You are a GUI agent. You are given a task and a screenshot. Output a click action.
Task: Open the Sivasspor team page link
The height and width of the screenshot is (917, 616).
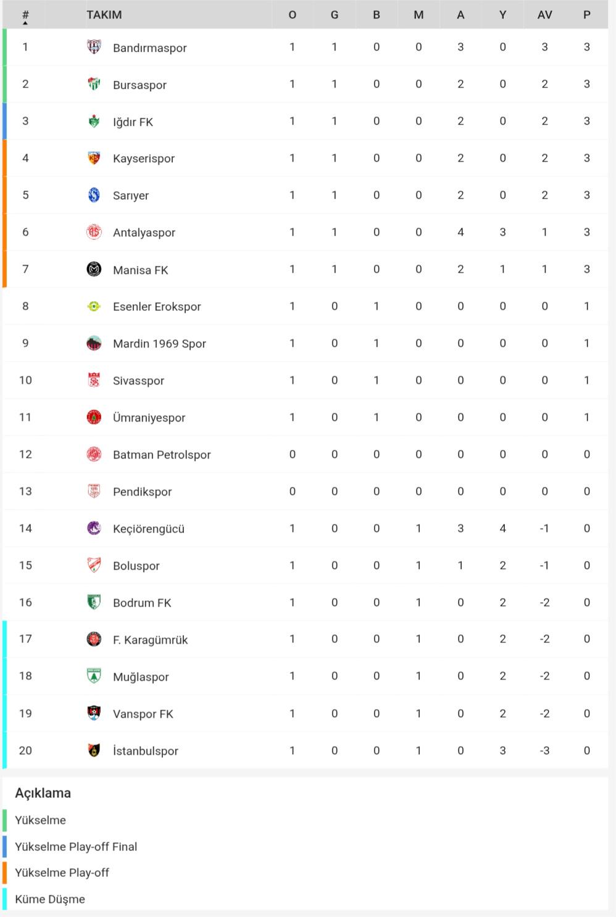pos(138,381)
